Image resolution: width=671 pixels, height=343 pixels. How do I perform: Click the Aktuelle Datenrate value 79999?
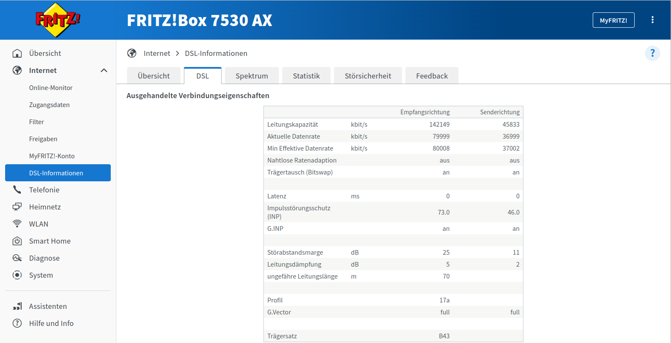[441, 137]
